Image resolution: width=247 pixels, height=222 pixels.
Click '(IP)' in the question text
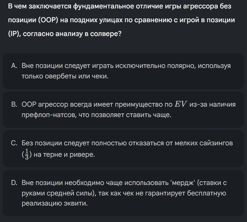tap(14, 34)
